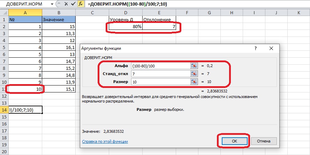Click the dialog help question mark icon
This screenshot has width=310, height=155.
[x=256, y=48]
